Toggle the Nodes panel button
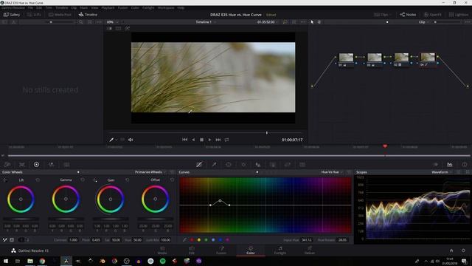This screenshot has width=472, height=266. click(x=408, y=15)
